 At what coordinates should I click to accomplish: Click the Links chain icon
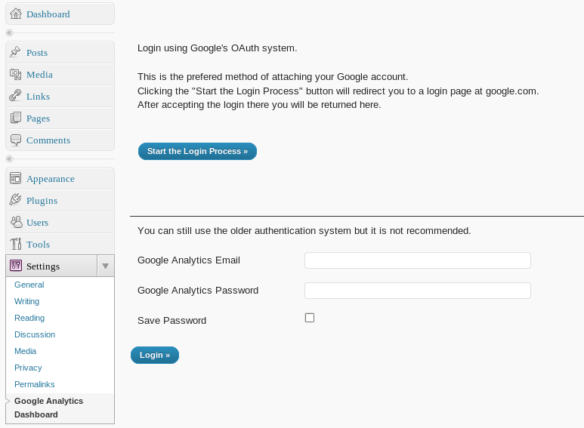pyautogui.click(x=16, y=97)
